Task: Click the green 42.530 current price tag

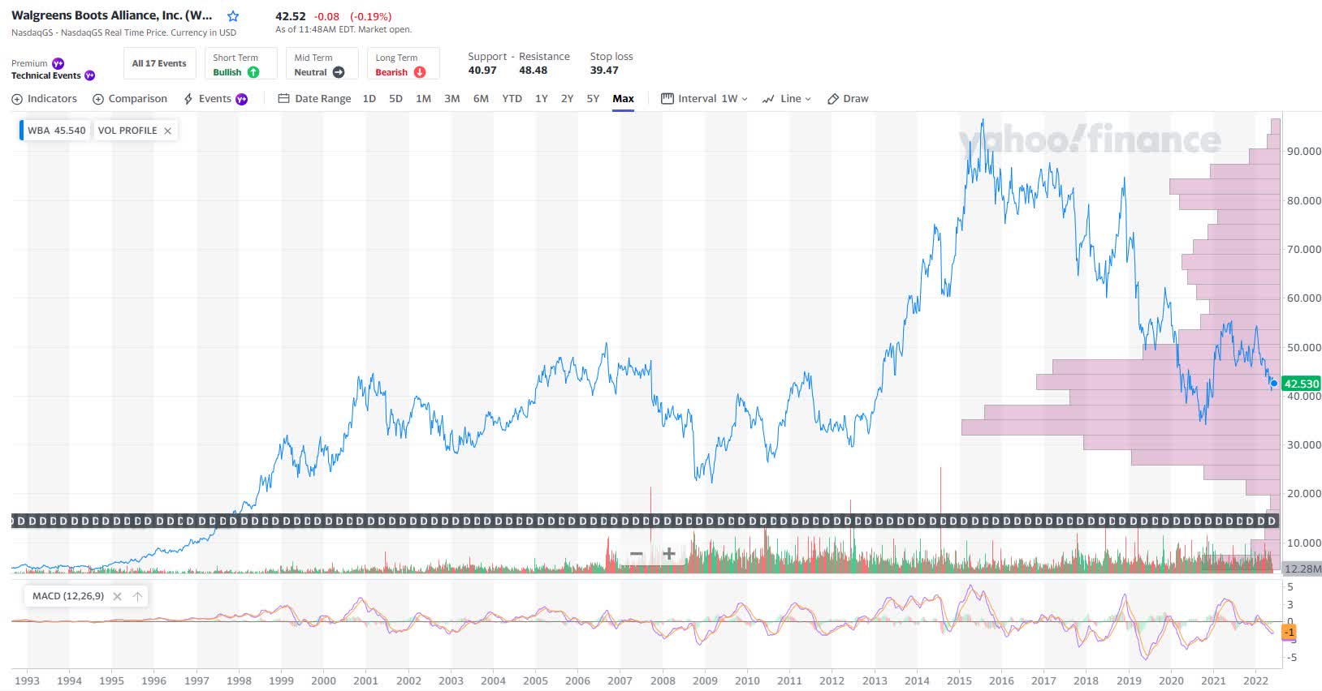Action: (x=1302, y=384)
